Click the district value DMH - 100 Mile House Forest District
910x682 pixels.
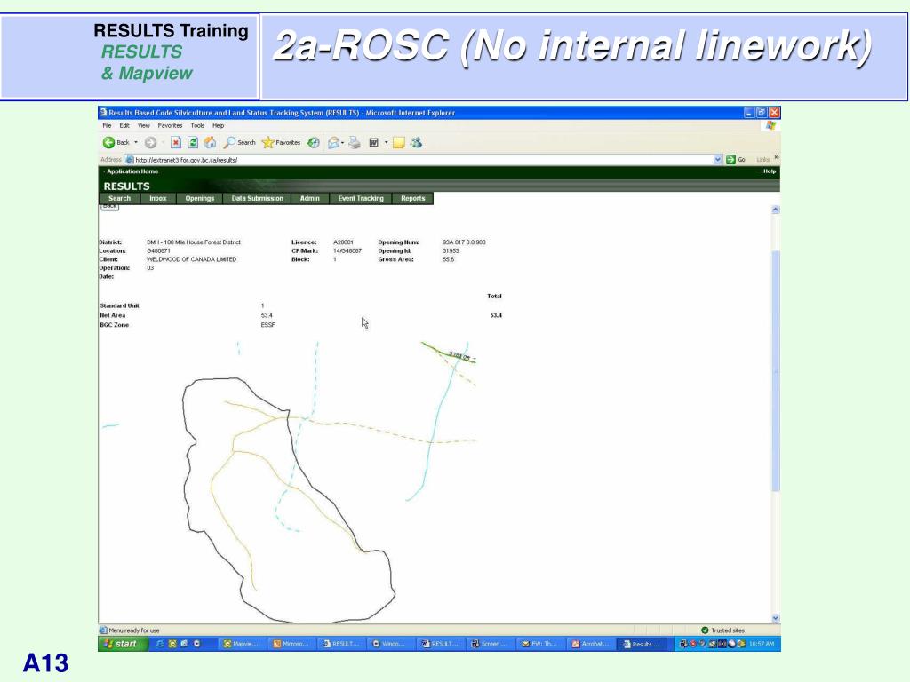(193, 242)
